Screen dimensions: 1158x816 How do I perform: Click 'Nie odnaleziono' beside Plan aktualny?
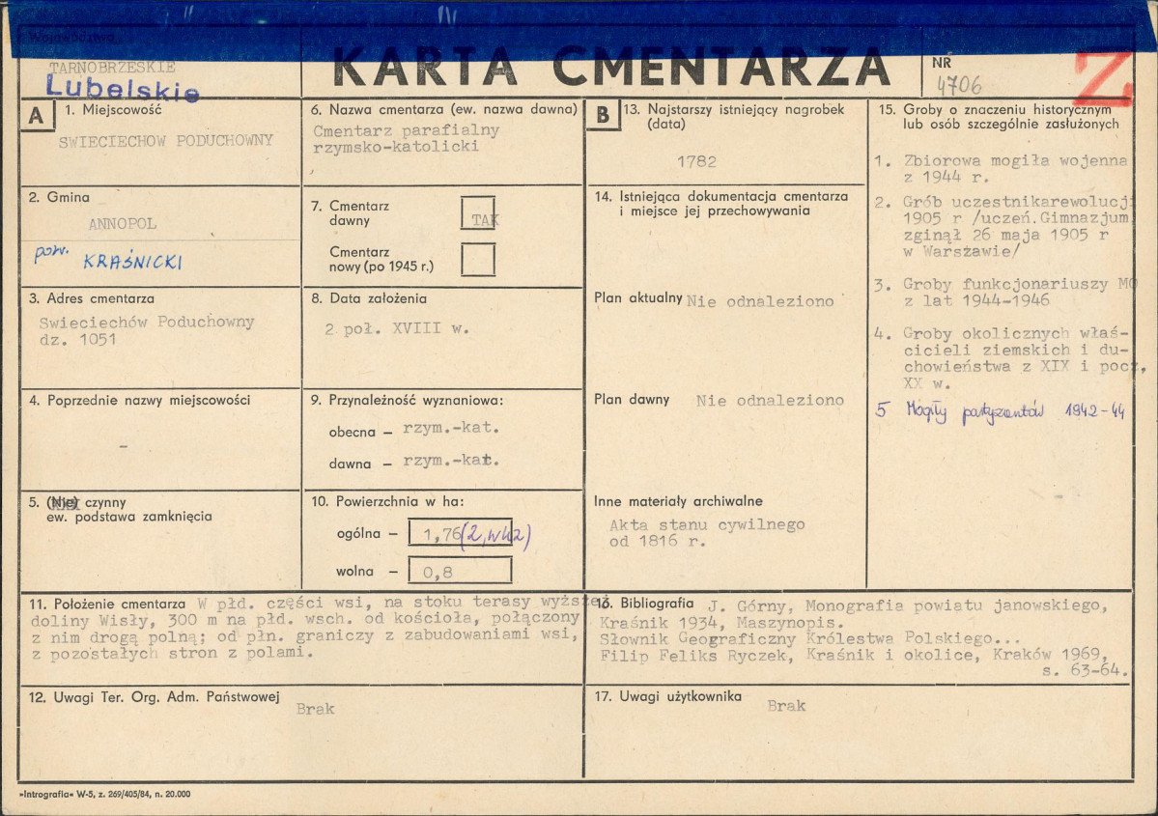pyautogui.click(x=760, y=301)
